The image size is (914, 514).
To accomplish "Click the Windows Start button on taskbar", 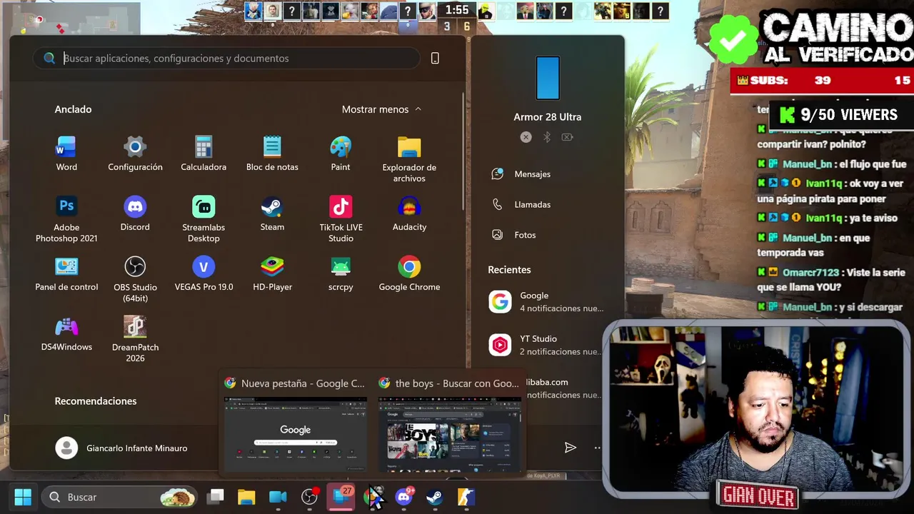I will (x=23, y=497).
